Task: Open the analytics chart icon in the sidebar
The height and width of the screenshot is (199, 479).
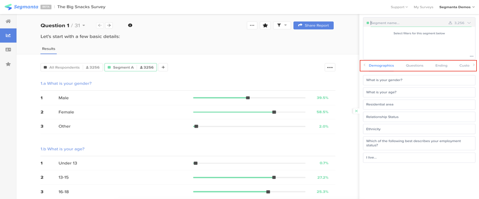Action: point(8,36)
